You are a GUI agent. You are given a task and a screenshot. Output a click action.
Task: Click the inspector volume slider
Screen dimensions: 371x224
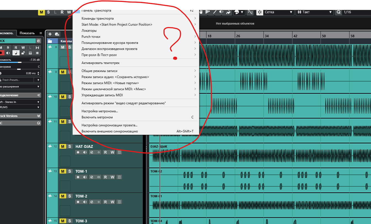(20, 62)
